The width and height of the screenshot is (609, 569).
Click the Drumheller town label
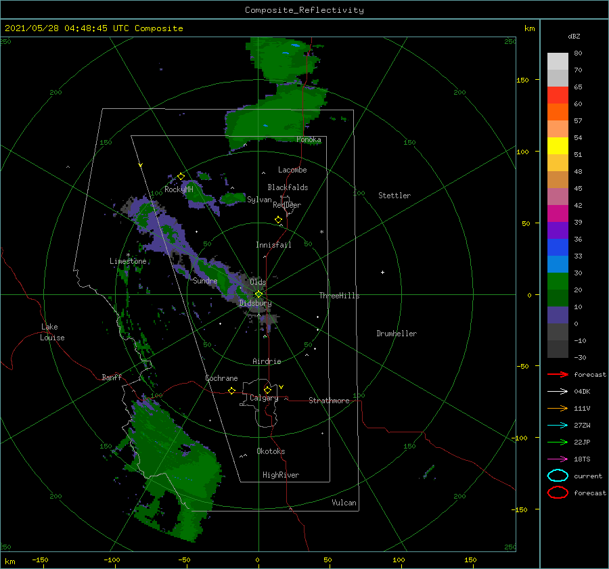[x=397, y=334]
